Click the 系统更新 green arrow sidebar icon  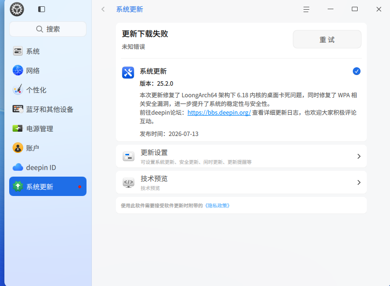(x=18, y=186)
